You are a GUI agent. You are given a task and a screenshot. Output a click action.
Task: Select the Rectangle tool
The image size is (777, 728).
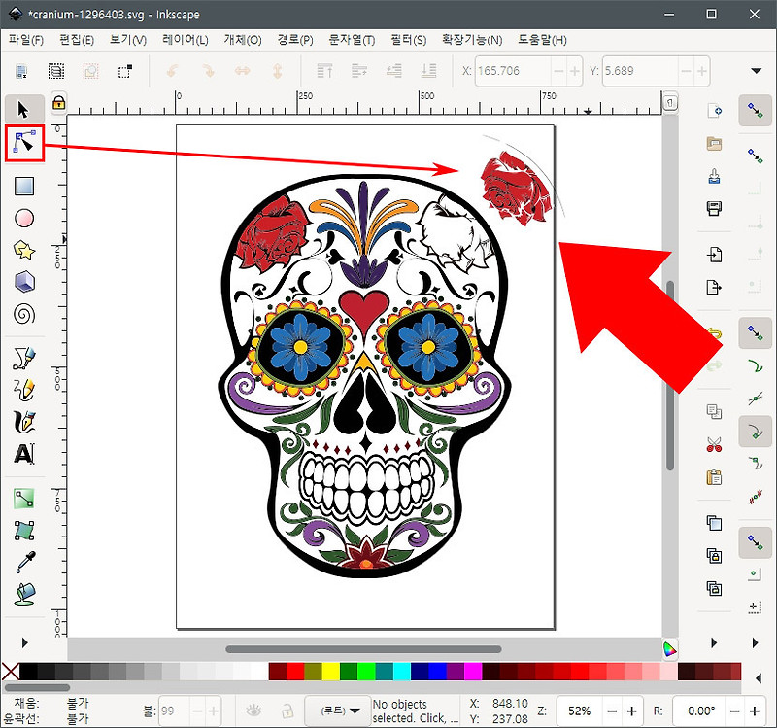[x=24, y=187]
